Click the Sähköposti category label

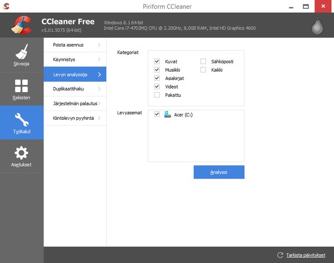(x=222, y=62)
